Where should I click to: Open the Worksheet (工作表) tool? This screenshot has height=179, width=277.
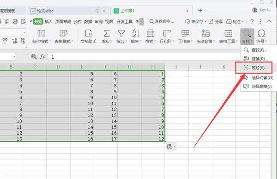coord(185,37)
